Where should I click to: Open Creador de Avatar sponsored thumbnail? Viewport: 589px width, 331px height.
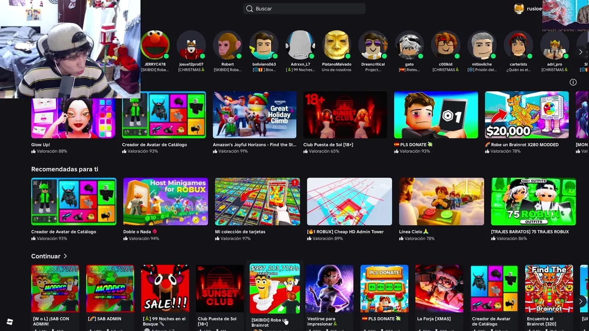[x=164, y=115]
